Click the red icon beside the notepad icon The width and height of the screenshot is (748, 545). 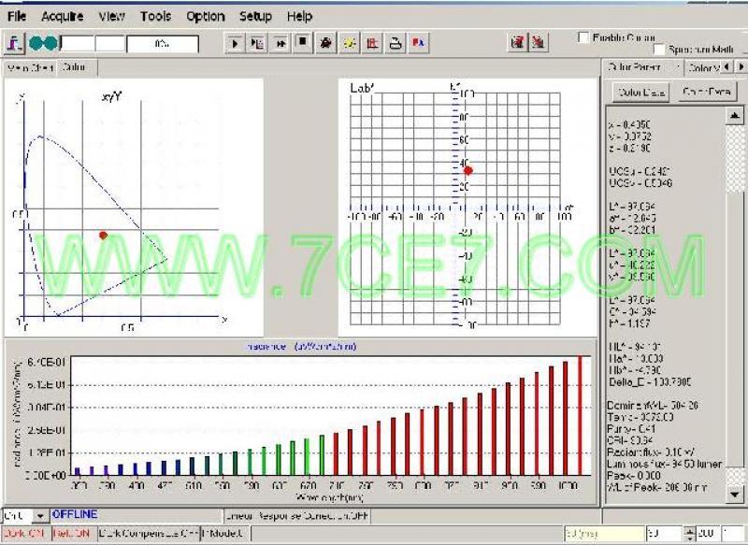point(539,42)
